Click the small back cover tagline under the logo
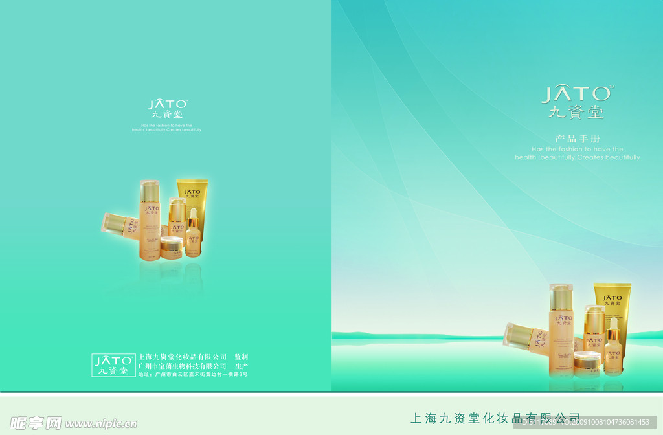The image size is (663, 435). pyautogui.click(x=166, y=128)
